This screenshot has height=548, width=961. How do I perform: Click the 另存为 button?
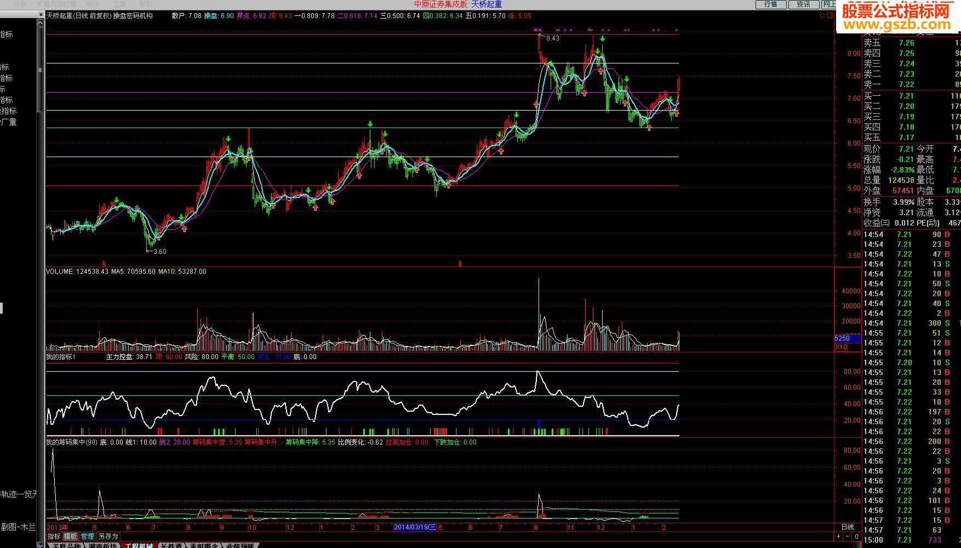[x=108, y=537]
